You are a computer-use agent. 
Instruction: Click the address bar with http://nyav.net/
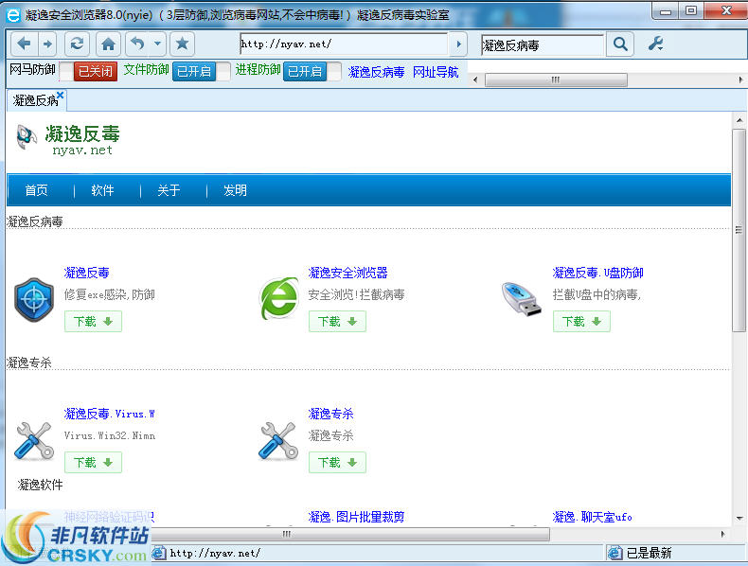coord(344,44)
